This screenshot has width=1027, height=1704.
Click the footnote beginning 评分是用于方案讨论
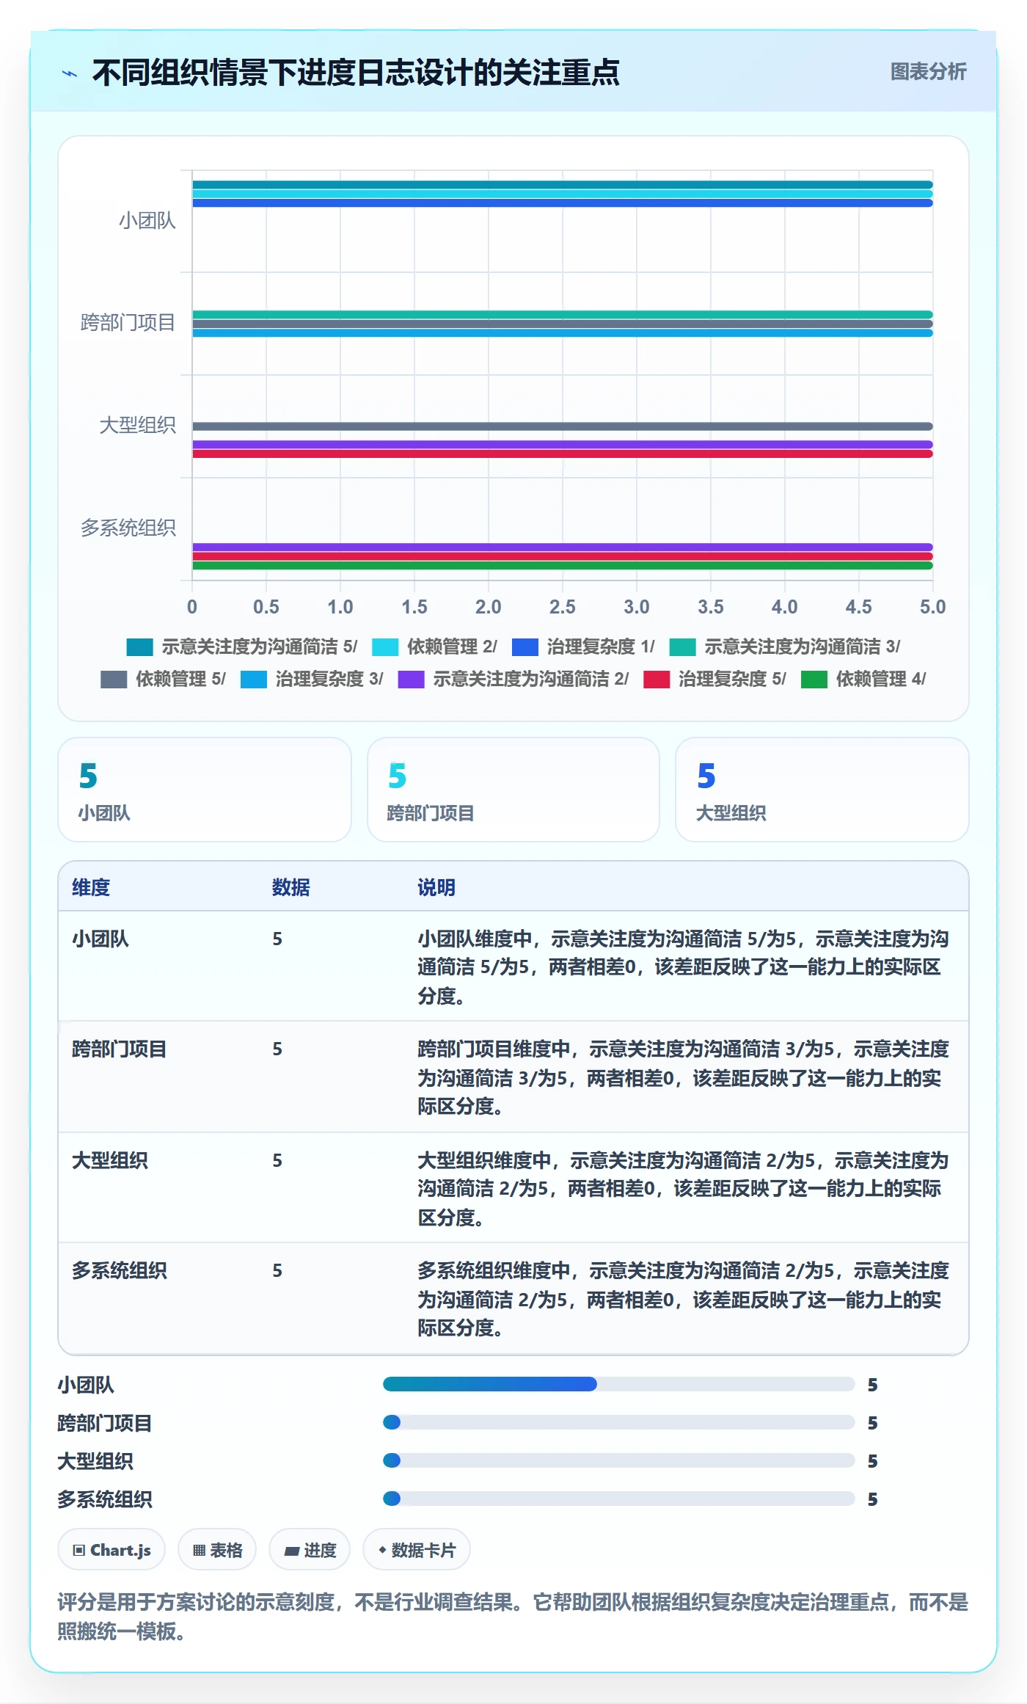(513, 1616)
